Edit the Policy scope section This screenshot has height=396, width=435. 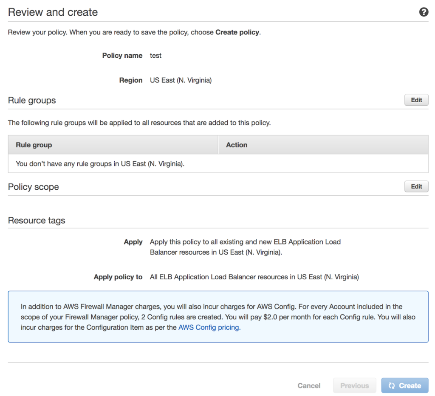point(416,186)
